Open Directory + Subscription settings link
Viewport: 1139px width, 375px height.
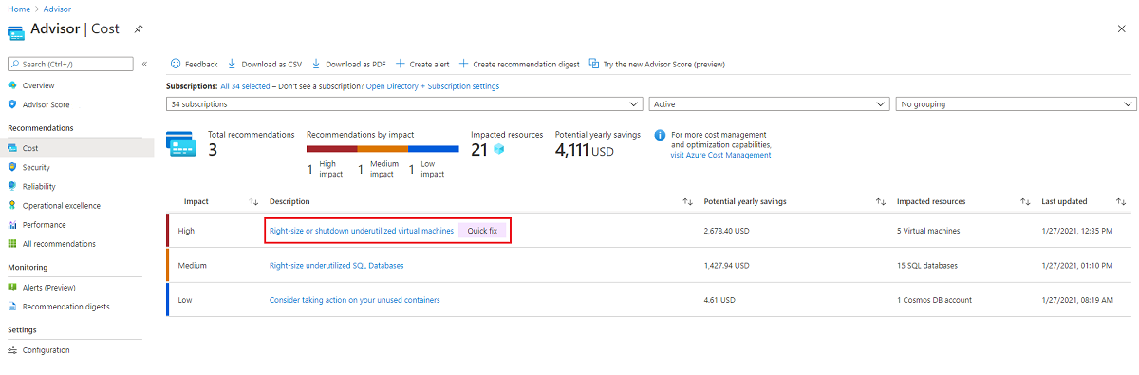(433, 86)
